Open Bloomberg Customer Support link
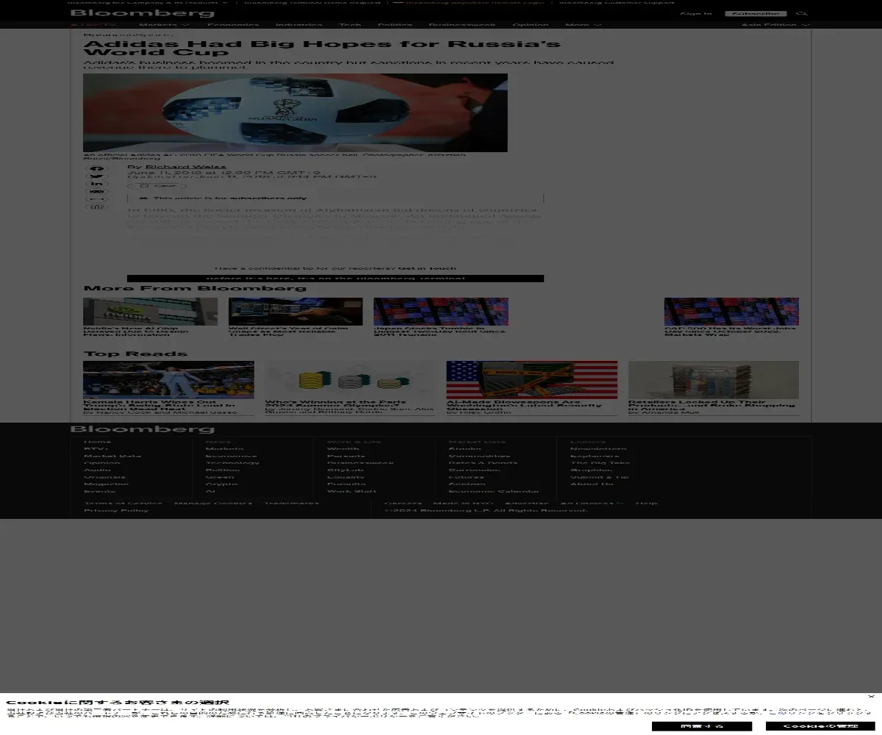Viewport: 882px width, 735px height. point(617,2)
